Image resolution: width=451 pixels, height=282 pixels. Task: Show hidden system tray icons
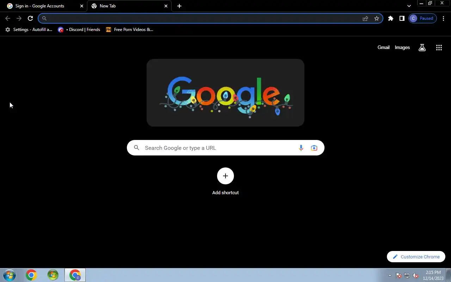[x=390, y=275]
